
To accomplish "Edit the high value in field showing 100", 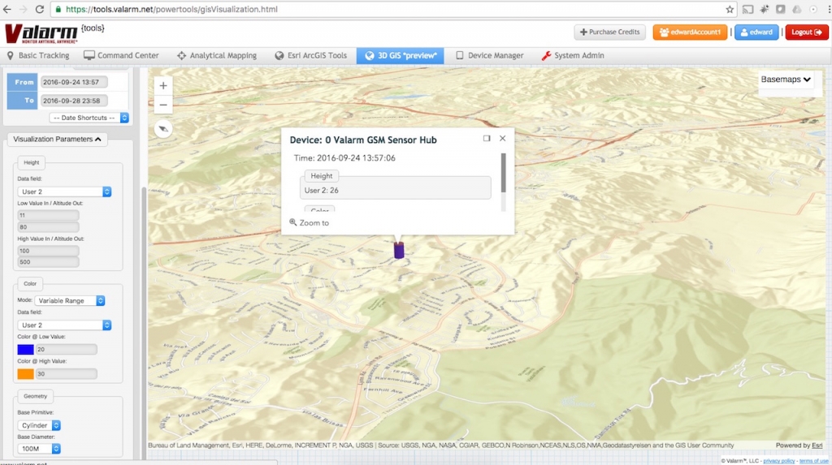I will pos(48,251).
